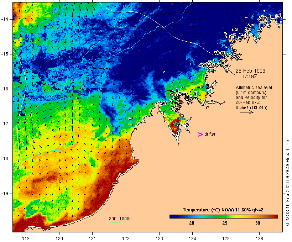Viewport: 292px width, 242px height.
Task: Click the '1000m' depth contour label
Action: [x=126, y=219]
